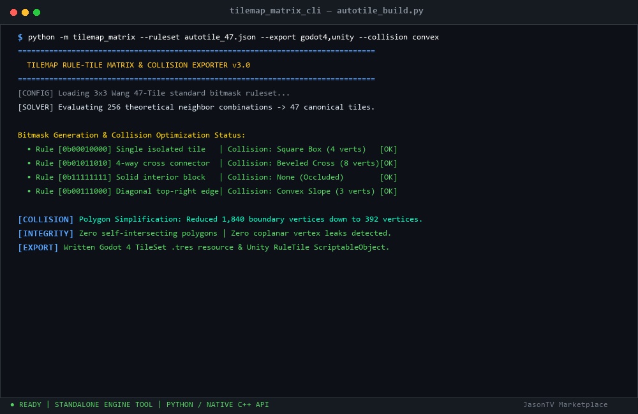This screenshot has height=414, width=638.
Task: Click '47 canonical tiles.' in solver line
Action: [332, 107]
